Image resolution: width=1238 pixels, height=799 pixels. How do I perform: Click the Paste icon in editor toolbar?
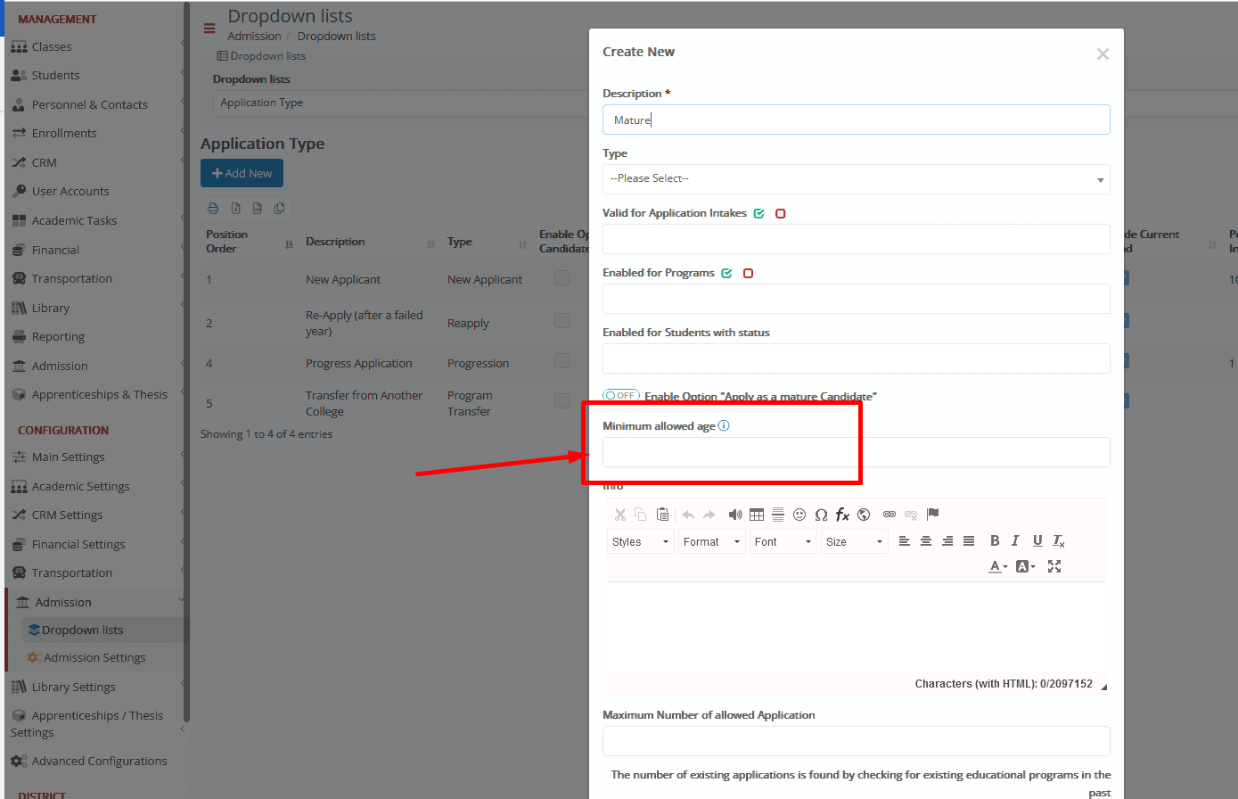[x=662, y=515]
